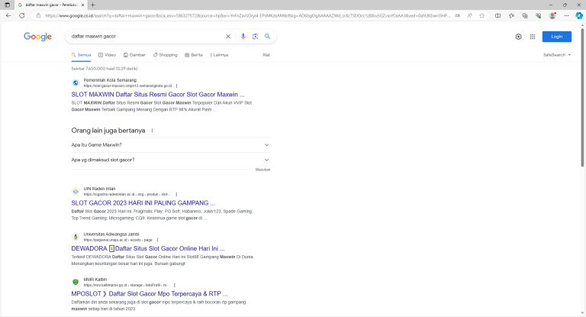Open the Copilot sidebar icon
Viewport: 586px width, 317px height.
click(x=579, y=16)
